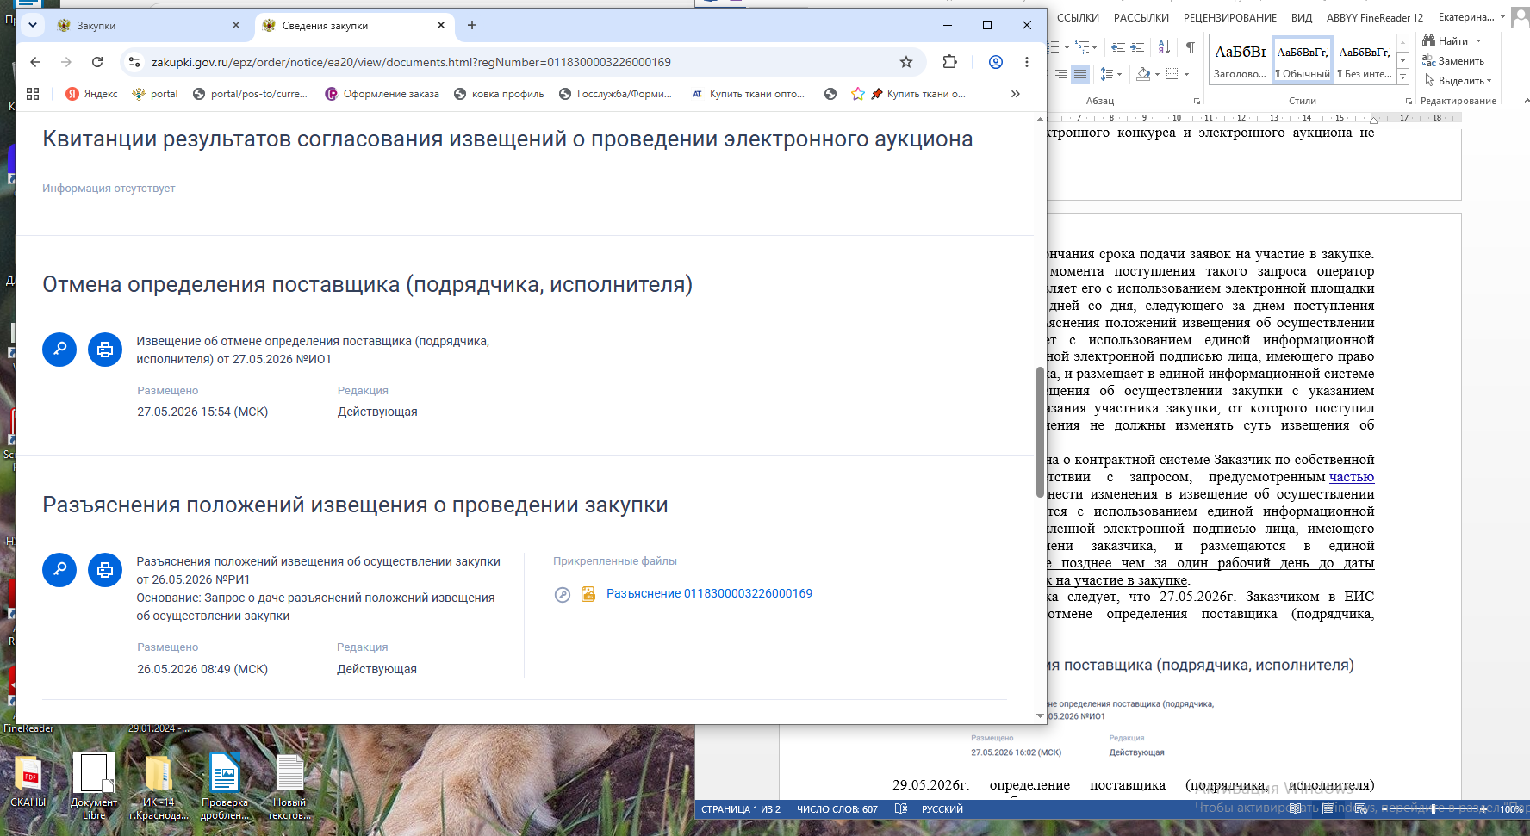
Task: Apply Обычный style in Word gallery
Action: point(1303,59)
